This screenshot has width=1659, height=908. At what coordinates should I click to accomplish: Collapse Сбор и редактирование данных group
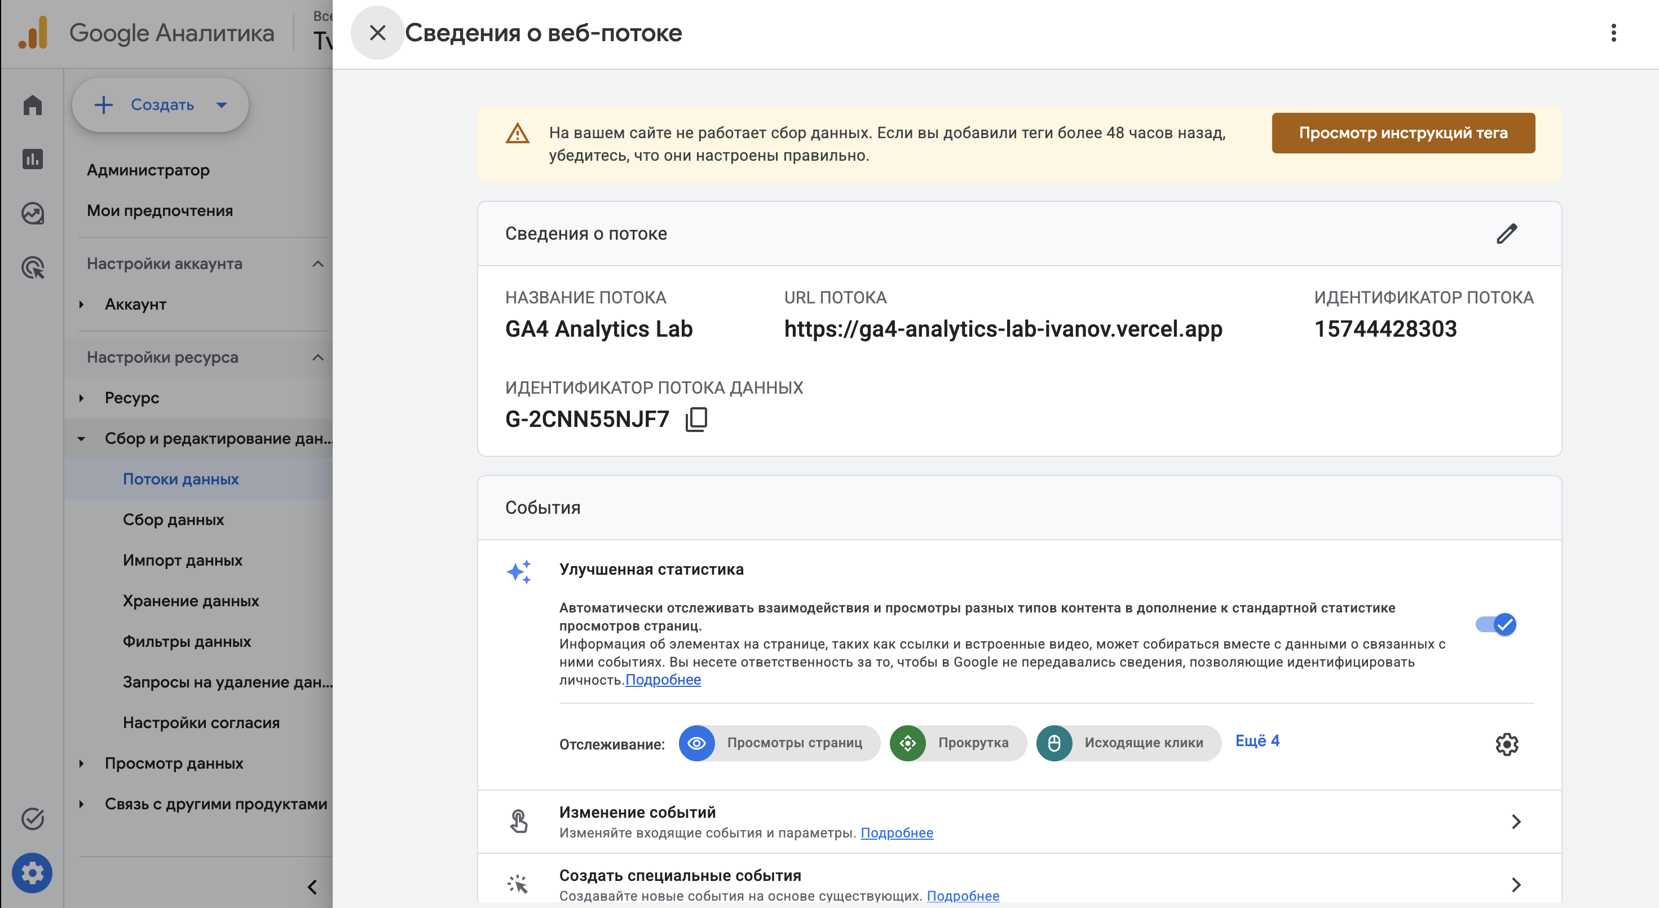point(81,439)
